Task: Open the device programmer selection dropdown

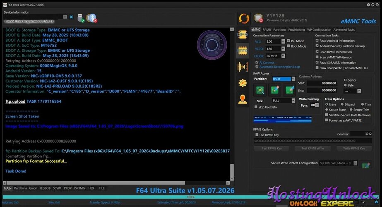Action: [65, 17]
